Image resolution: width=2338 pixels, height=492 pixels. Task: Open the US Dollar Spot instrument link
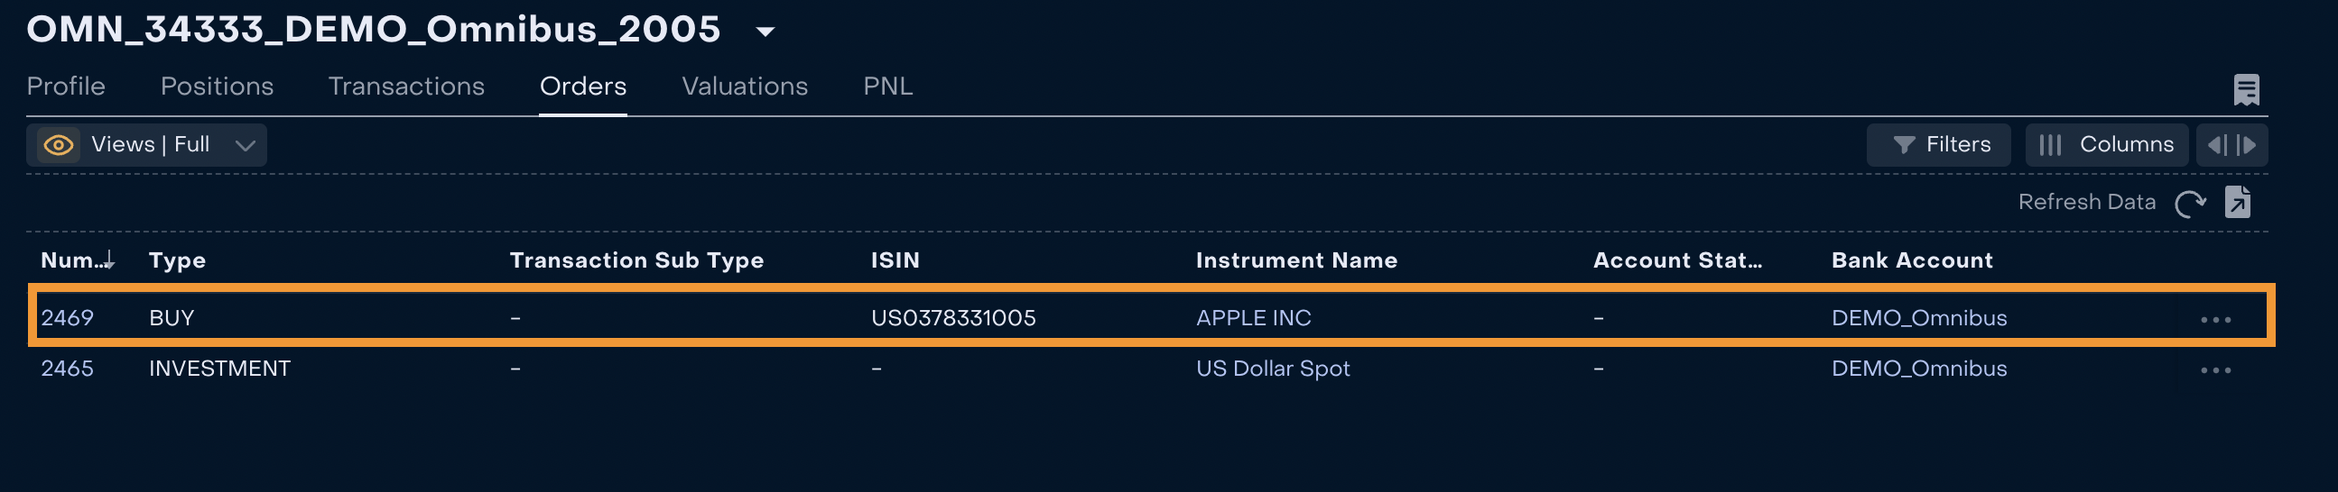point(1273,369)
